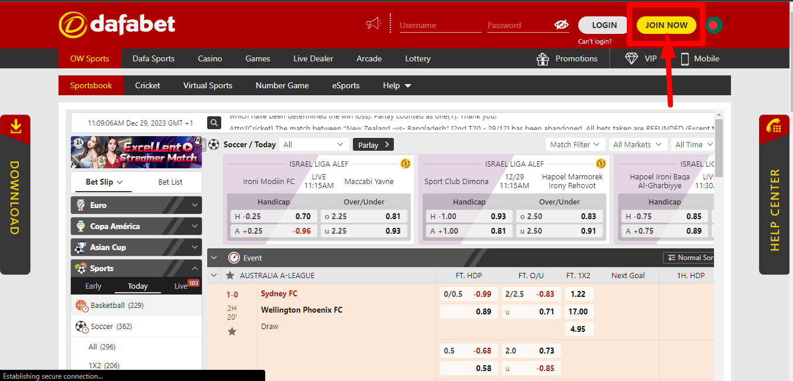Click the Username input field
The image size is (793, 381).
tap(440, 25)
